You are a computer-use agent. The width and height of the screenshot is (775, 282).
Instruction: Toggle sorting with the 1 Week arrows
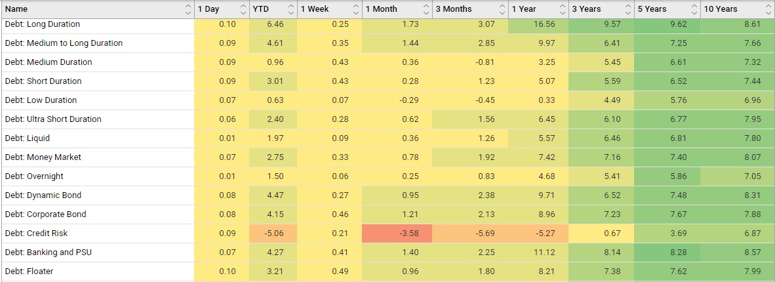tap(356, 9)
